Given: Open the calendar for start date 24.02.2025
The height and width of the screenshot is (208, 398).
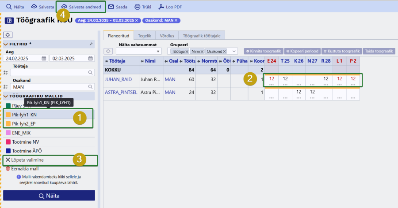Looking at the screenshot, I should coord(44,59).
